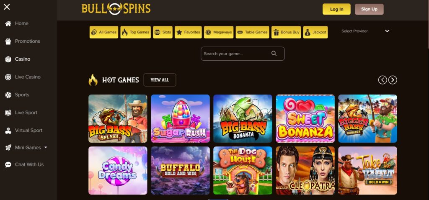Image resolution: width=429 pixels, height=200 pixels.
Task: Select the Favorites star filter
Action: [188, 32]
